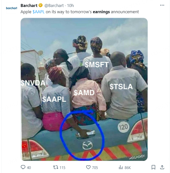
Task: Open the Barchart profile avatar logo
Action: (11, 8)
